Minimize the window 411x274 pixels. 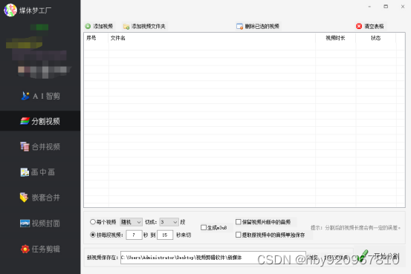click(369, 7)
